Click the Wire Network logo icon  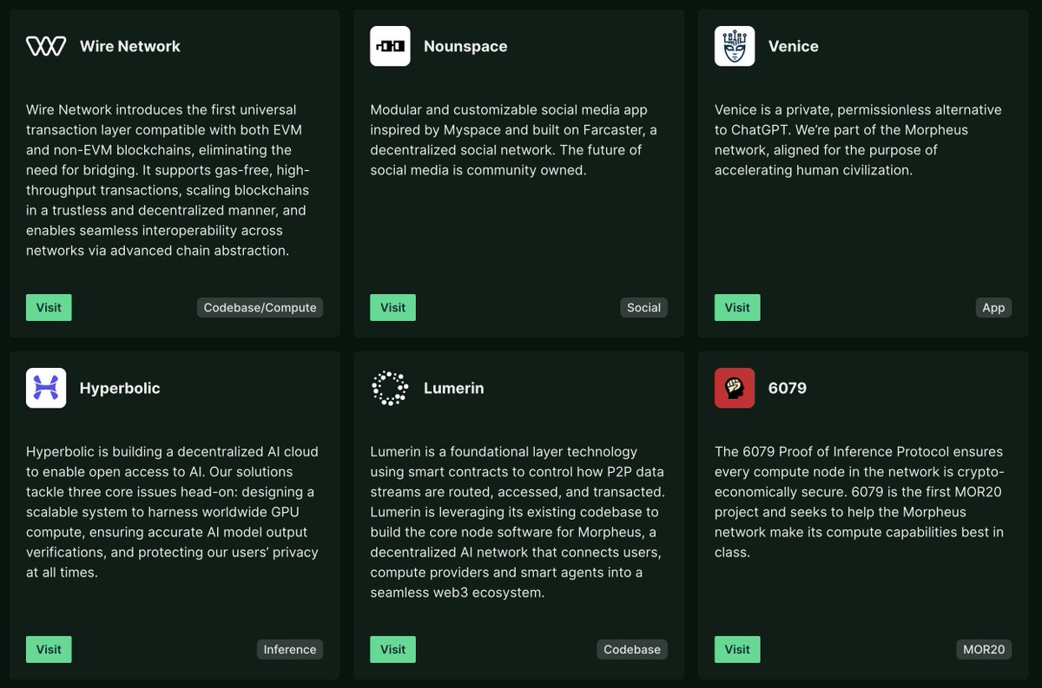pos(45,46)
